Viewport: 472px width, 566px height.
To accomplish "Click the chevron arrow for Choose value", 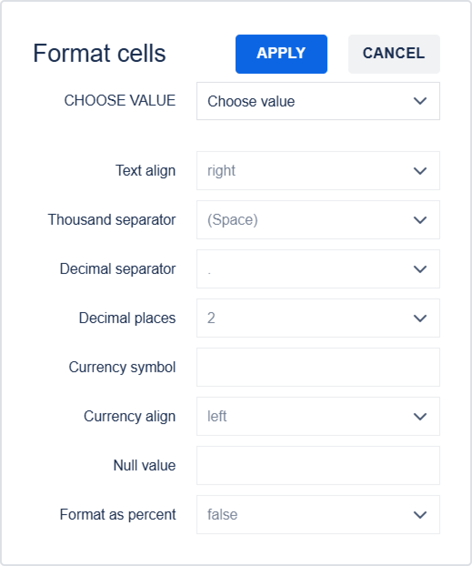I will point(420,101).
